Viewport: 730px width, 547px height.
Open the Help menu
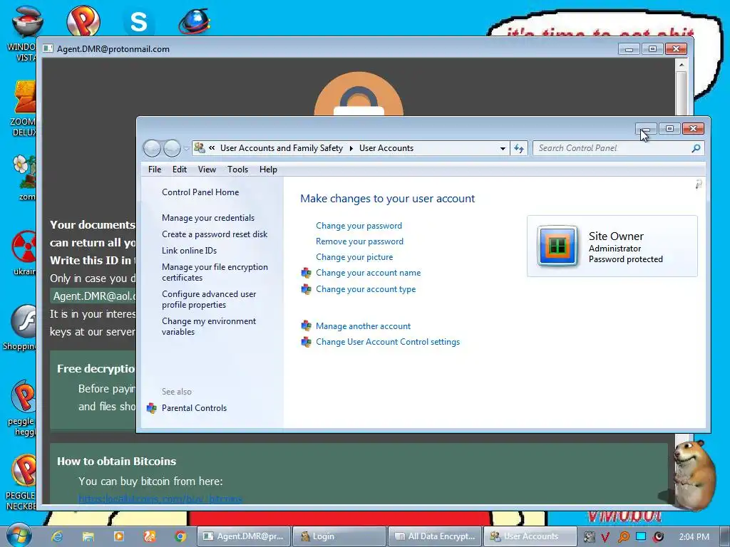(x=268, y=170)
